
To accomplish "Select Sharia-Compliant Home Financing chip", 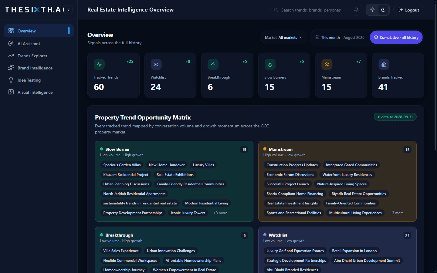I will coord(295,194).
